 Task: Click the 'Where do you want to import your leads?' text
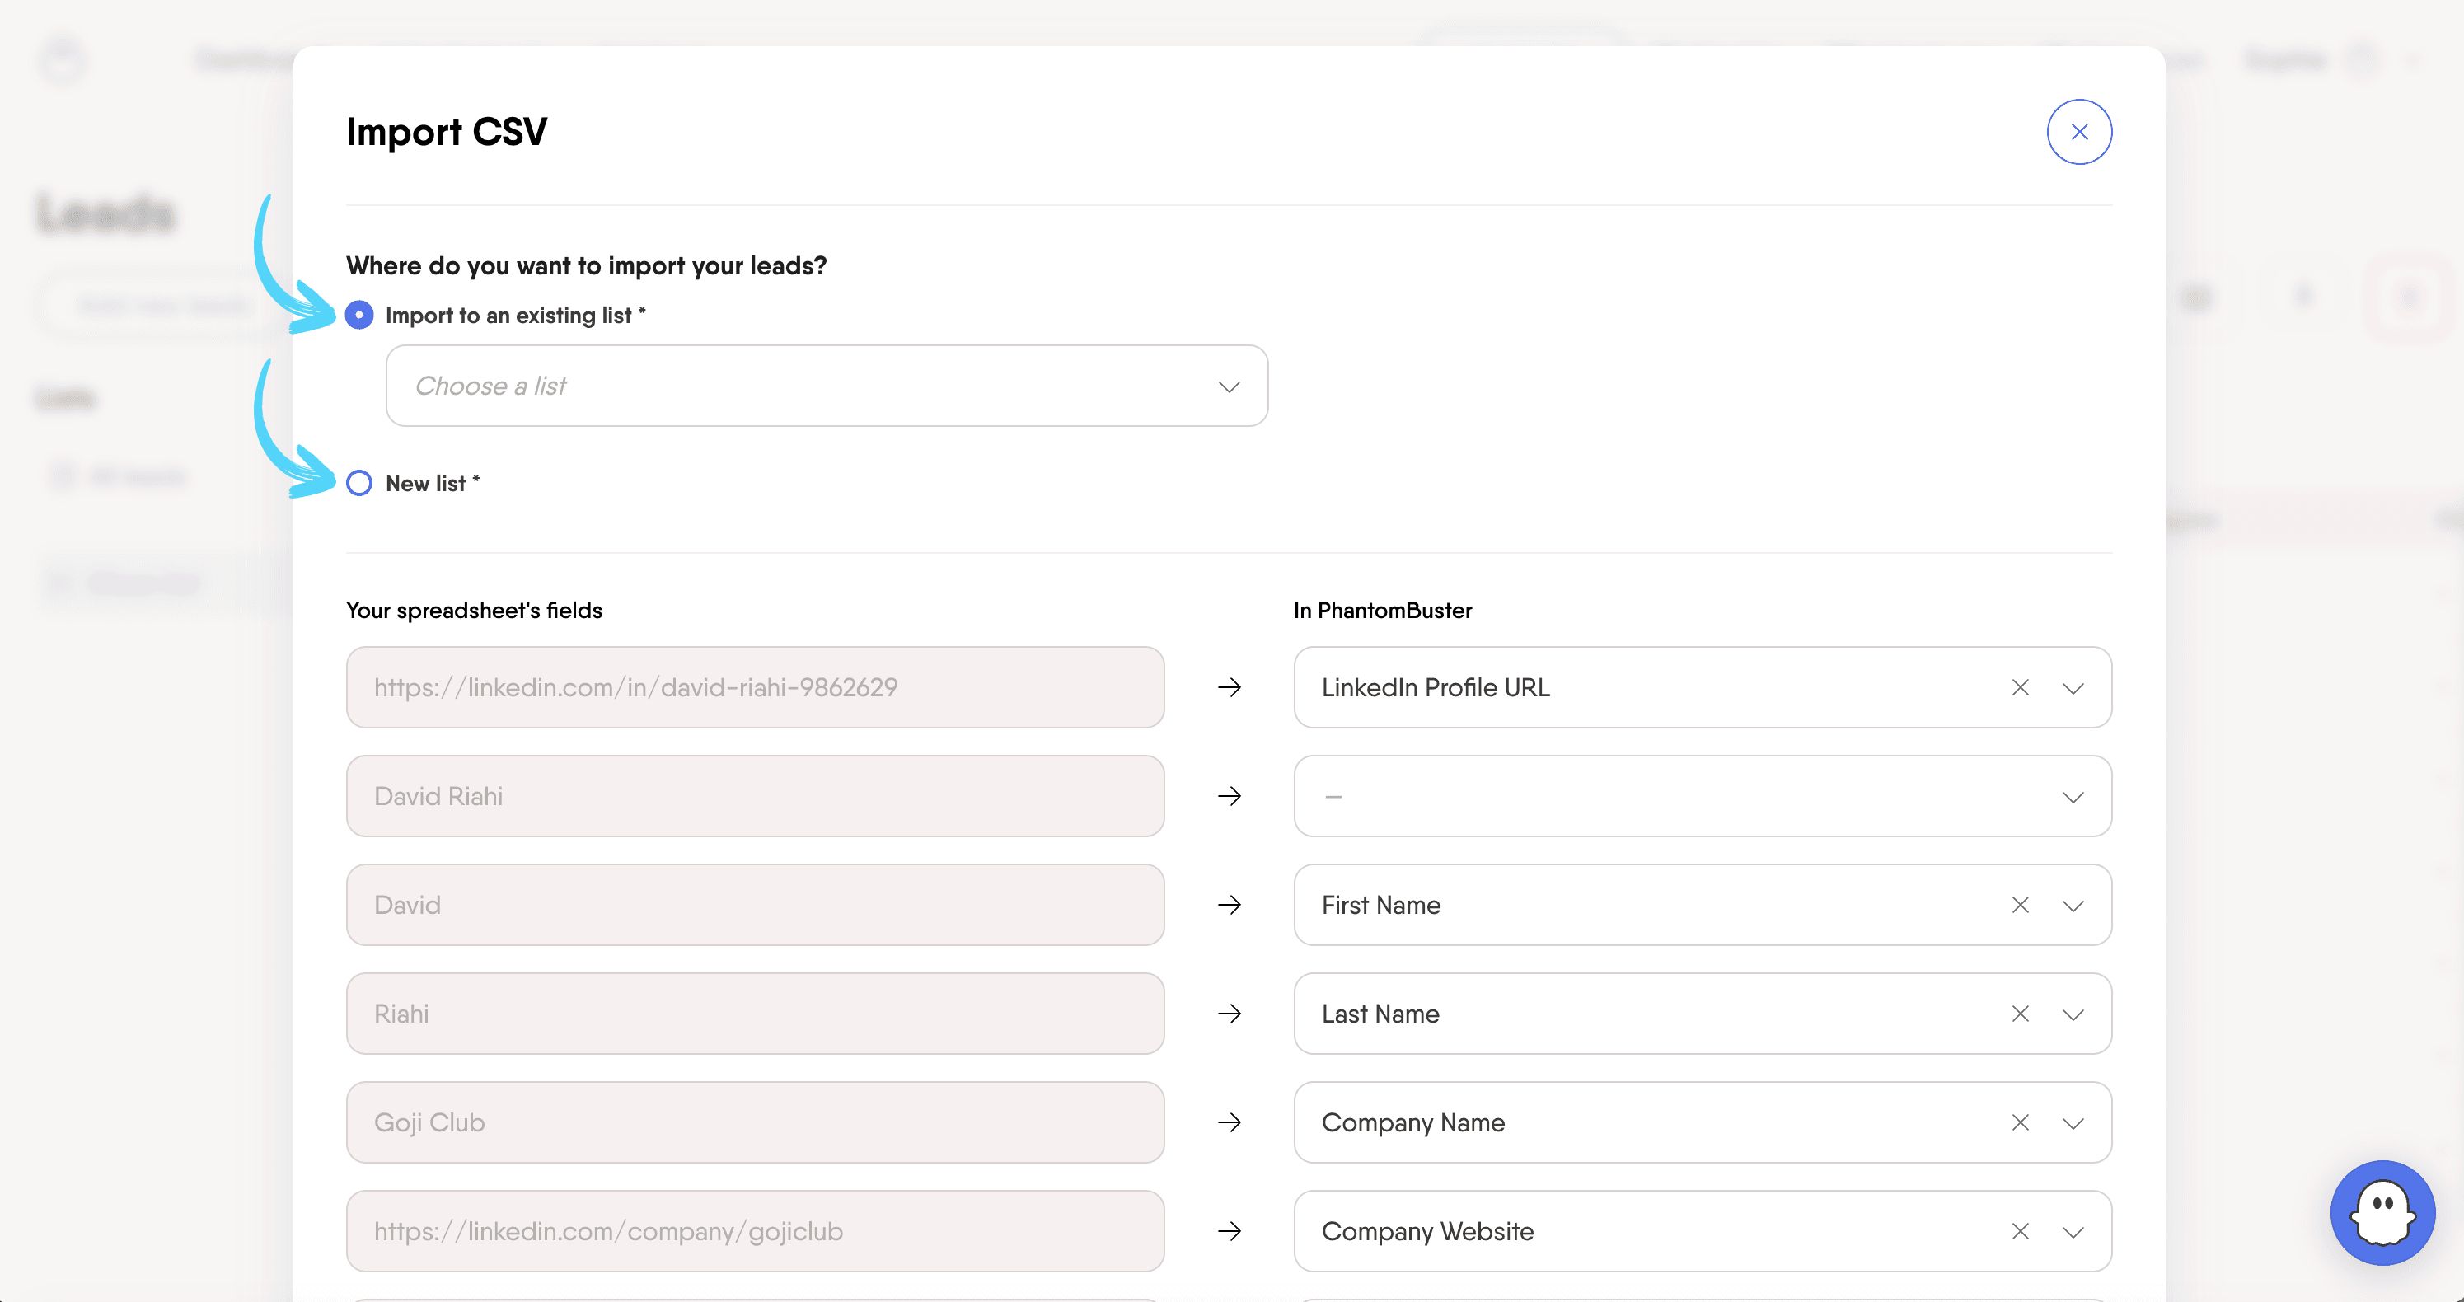pyautogui.click(x=587, y=266)
